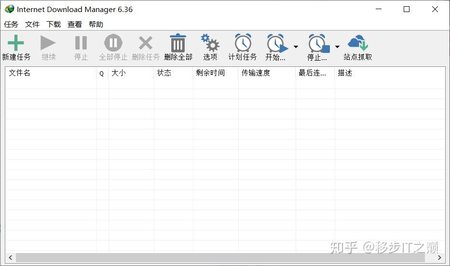Click the IDM application icon in title bar
The height and width of the screenshot is (266, 450).
point(10,9)
